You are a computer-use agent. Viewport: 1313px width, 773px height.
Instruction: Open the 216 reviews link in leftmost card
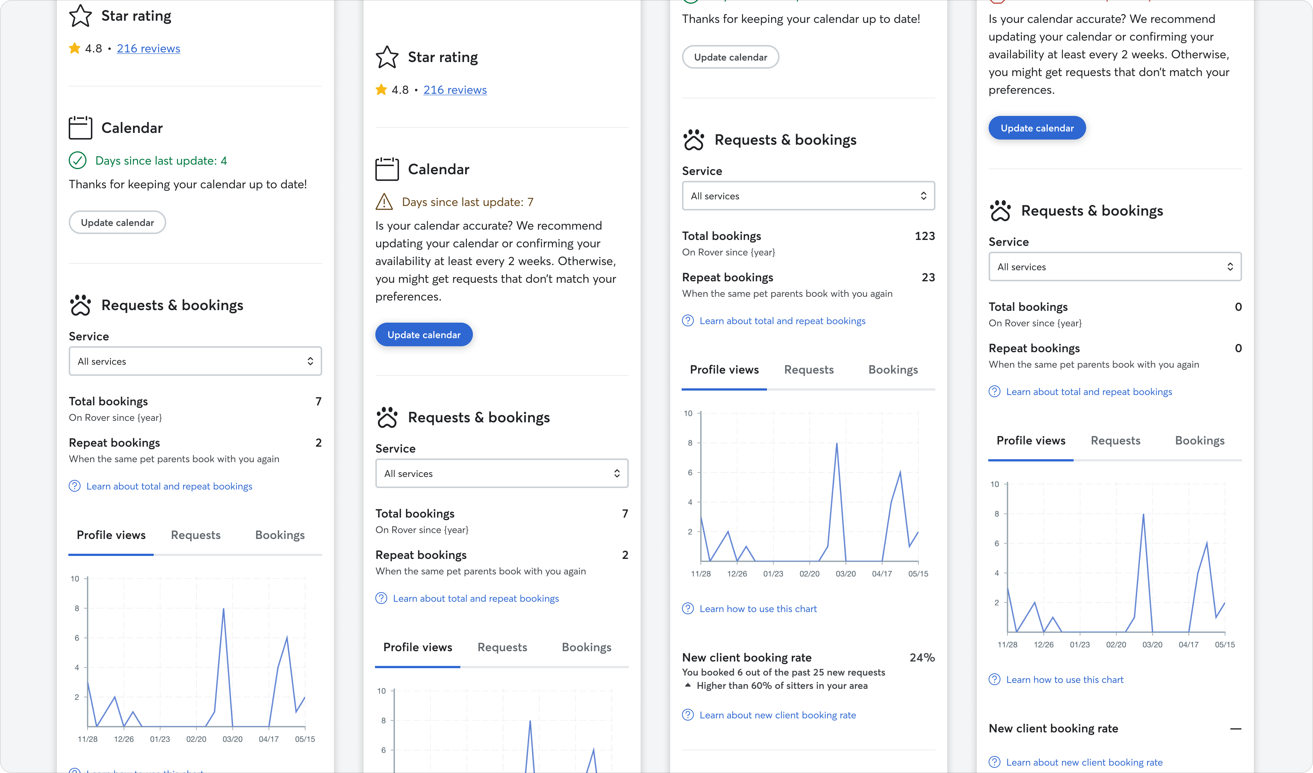coord(148,48)
